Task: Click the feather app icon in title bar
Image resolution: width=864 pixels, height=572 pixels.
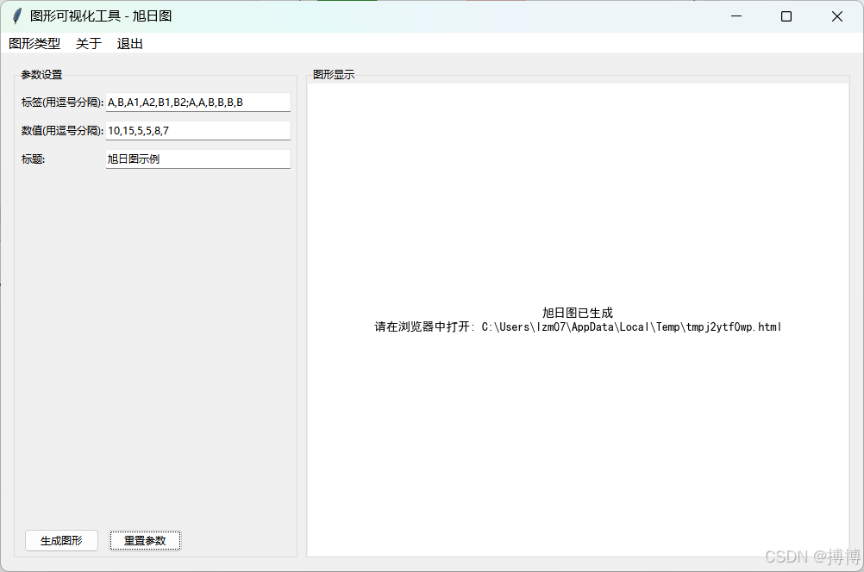Action: coord(17,16)
